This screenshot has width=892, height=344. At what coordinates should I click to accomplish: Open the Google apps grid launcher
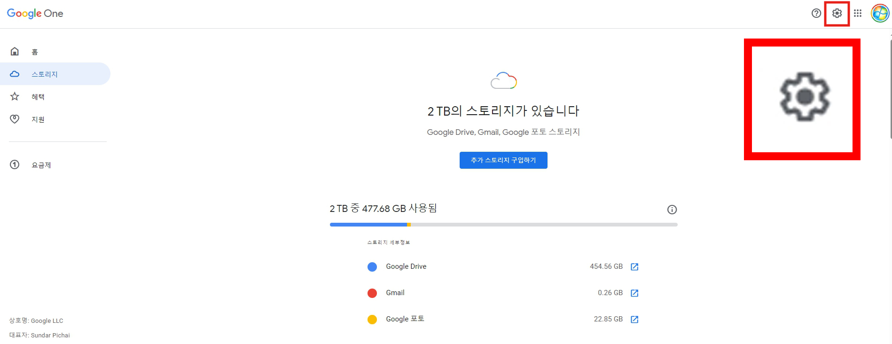point(858,13)
